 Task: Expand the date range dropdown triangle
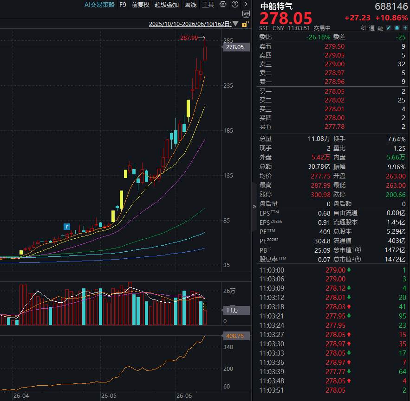pos(235,24)
